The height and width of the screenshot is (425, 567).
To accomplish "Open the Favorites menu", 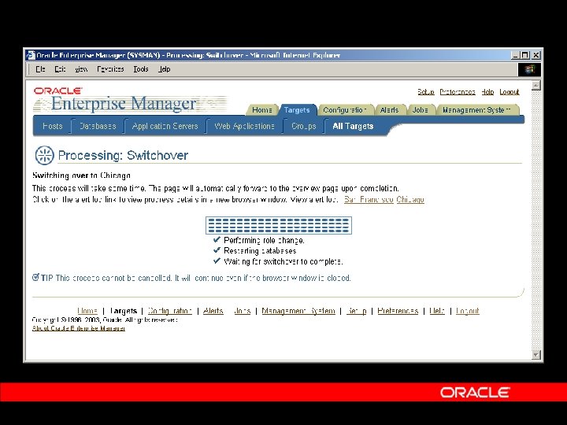I will tap(110, 69).
